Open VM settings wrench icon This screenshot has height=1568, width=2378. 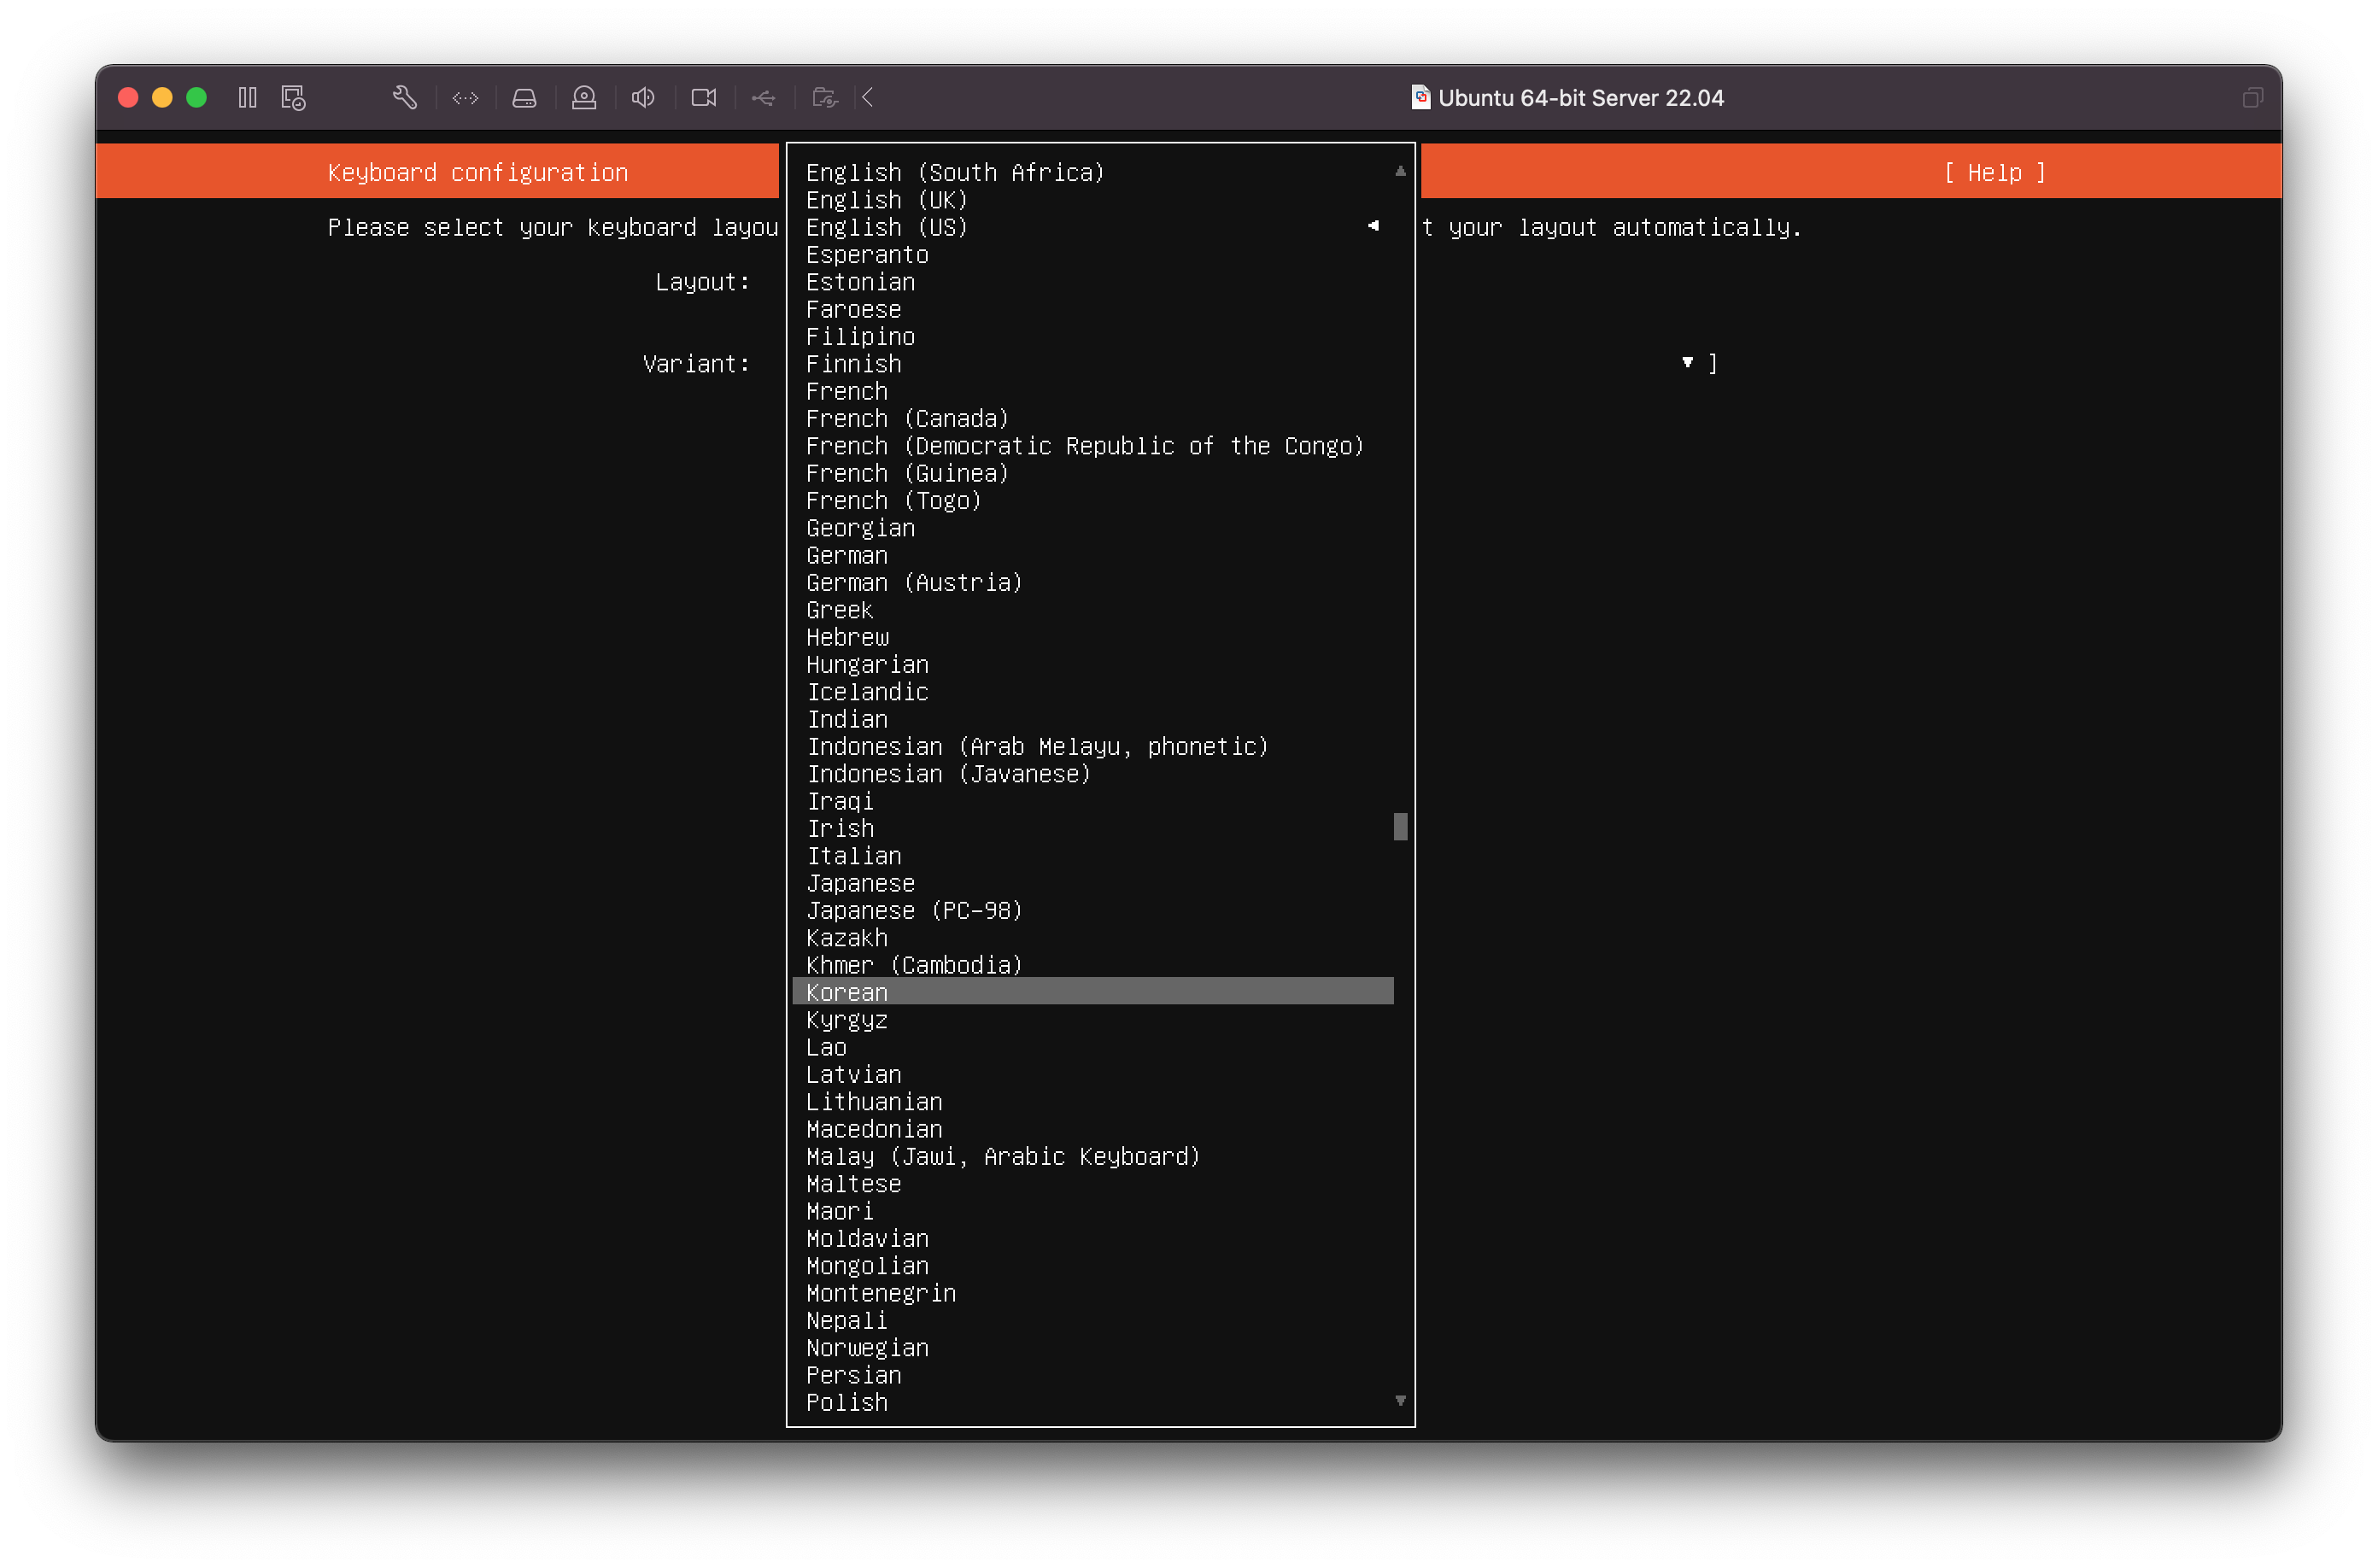pyautogui.click(x=405, y=97)
